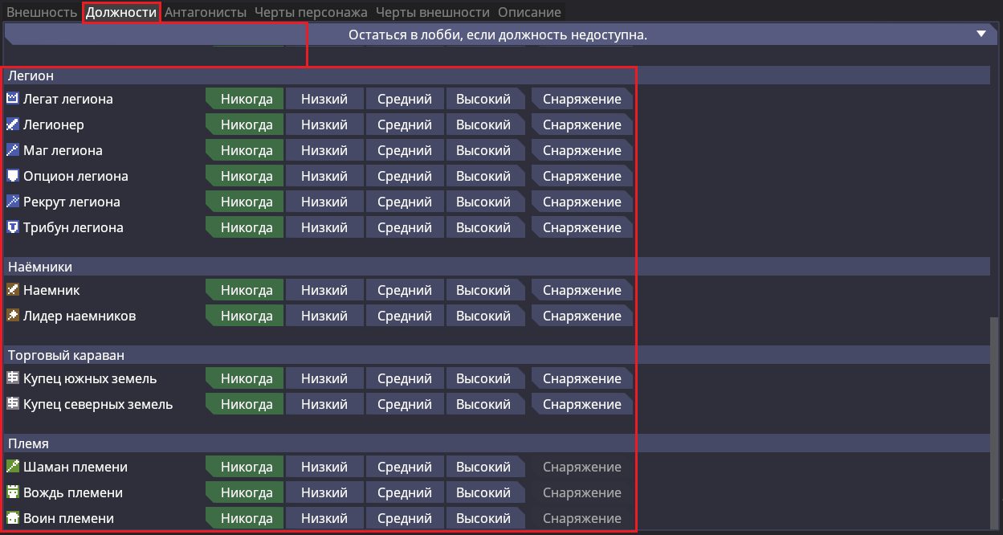Click the Воин племени job icon
The width and height of the screenshot is (1003, 535).
13,518
